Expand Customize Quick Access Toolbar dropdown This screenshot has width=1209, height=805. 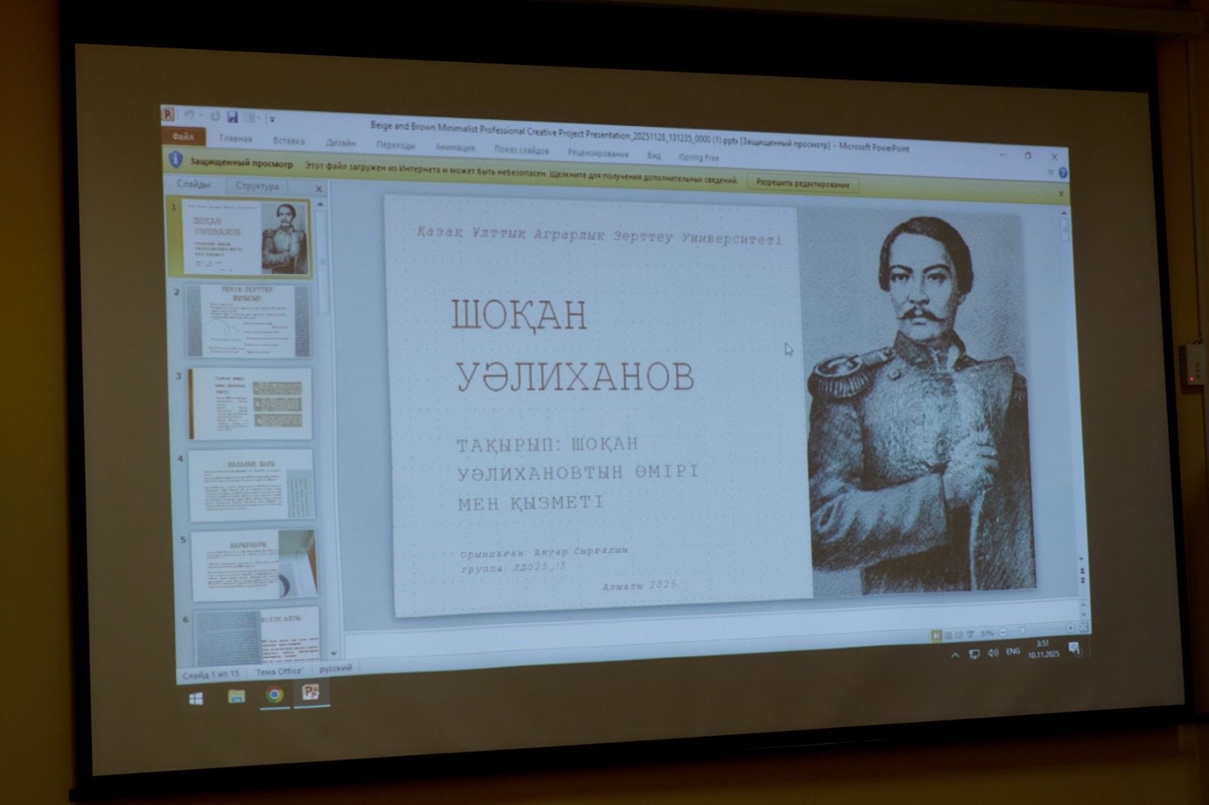click(x=272, y=119)
